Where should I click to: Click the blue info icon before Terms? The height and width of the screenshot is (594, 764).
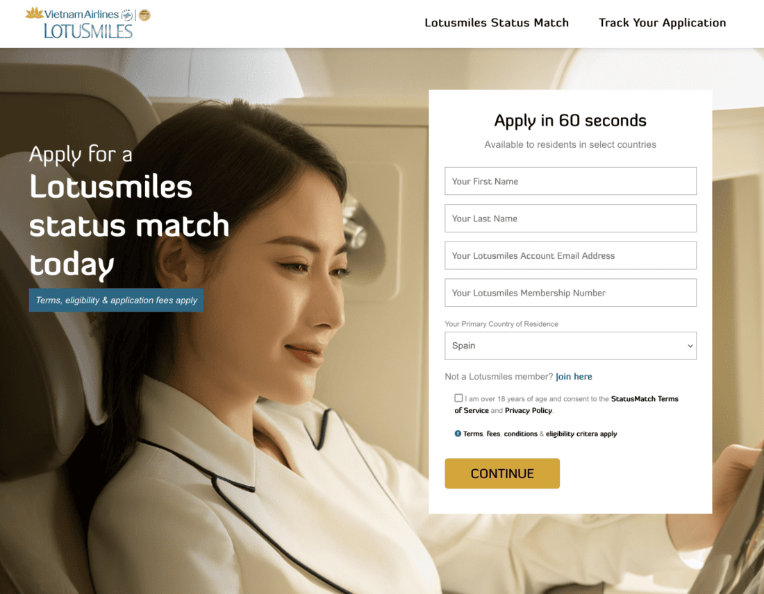click(458, 433)
